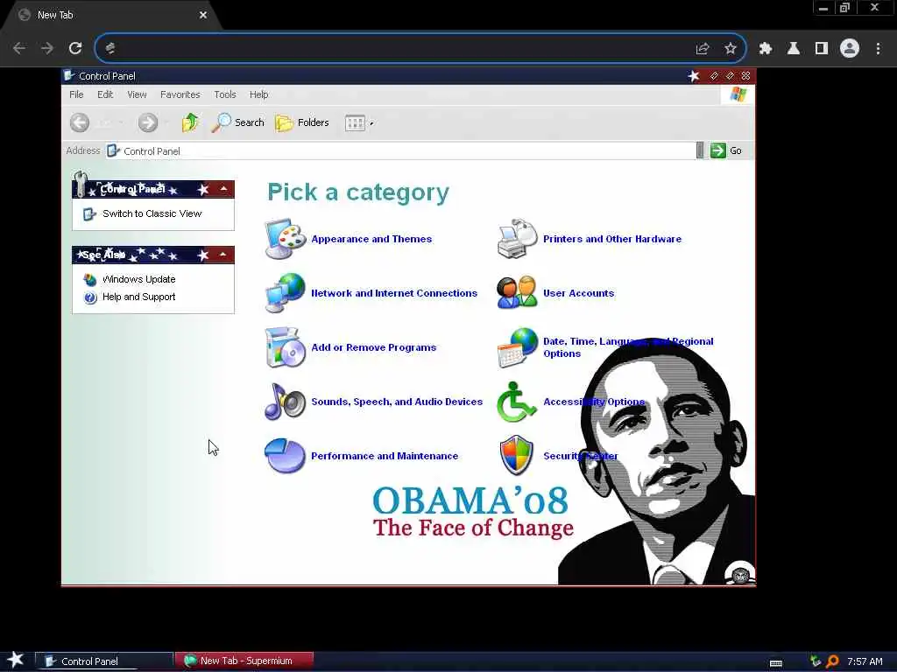Click the Control Panel address field
The image size is (897, 672).
400,150
